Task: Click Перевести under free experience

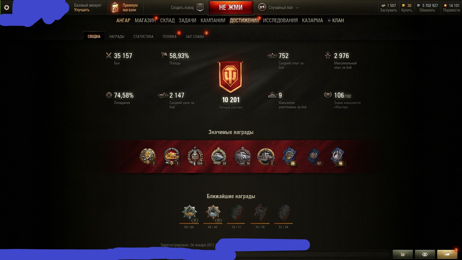Action: point(451,10)
